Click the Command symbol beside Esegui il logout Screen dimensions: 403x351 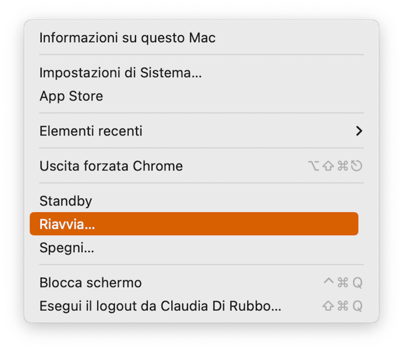pos(343,306)
